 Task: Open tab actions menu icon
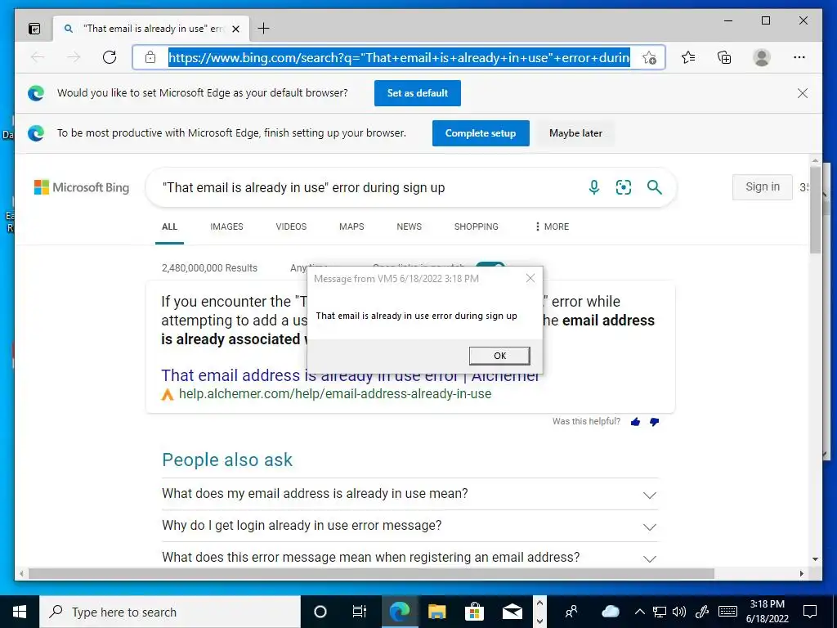(34, 29)
